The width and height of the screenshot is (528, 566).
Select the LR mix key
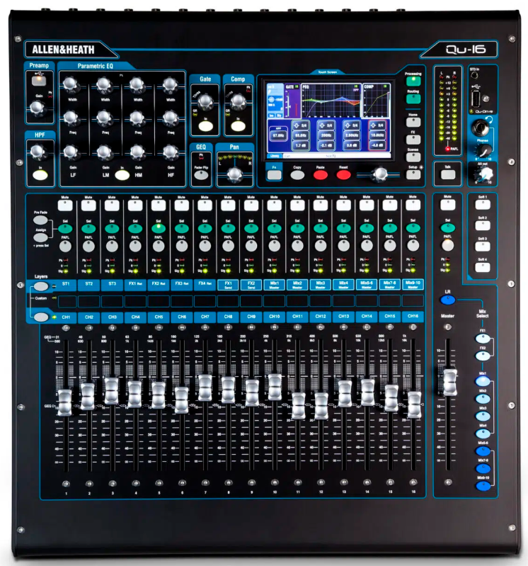click(x=447, y=300)
